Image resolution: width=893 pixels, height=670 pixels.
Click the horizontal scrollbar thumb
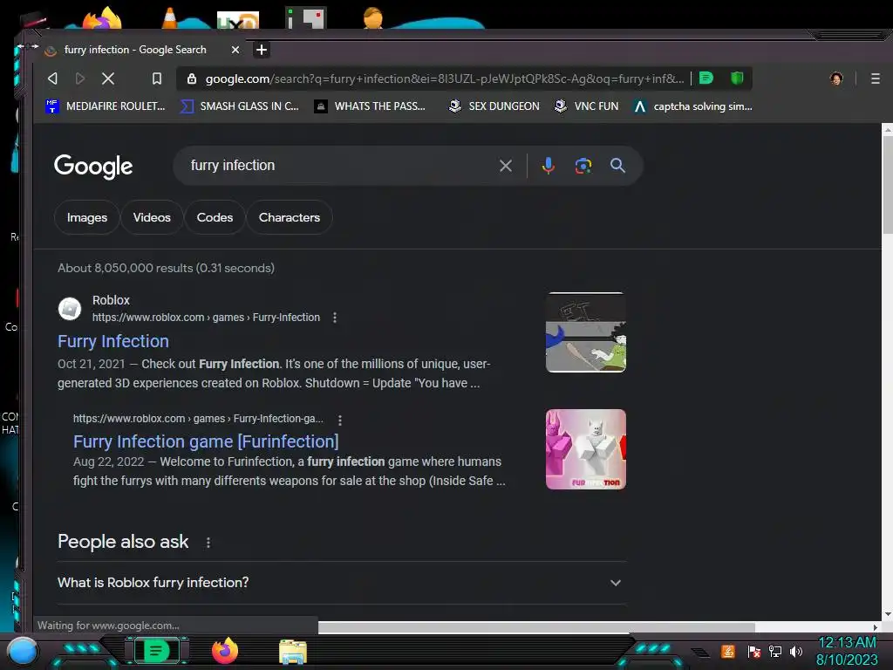coord(536,626)
